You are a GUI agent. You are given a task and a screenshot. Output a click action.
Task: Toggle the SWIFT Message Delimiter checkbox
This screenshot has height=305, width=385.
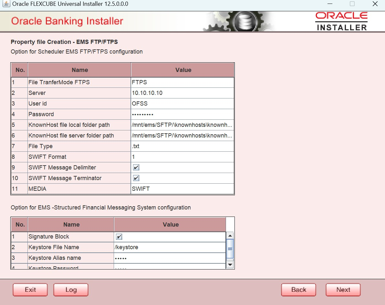136,167
